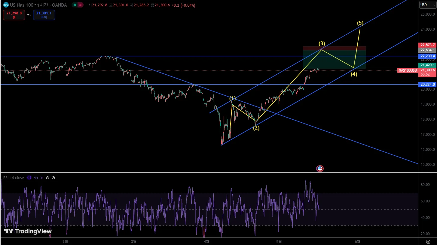
Task: Click the Nas 100 symbol logo icon
Action: tap(5, 5)
